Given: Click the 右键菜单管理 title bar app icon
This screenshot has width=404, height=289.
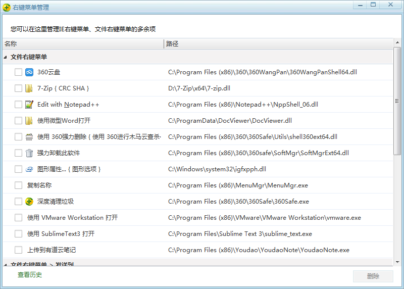Looking at the screenshot, I should click(7, 7).
